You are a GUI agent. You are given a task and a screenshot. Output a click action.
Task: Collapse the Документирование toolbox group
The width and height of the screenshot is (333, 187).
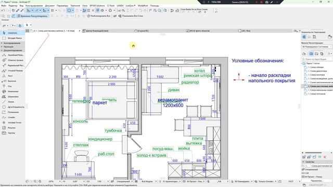coord(12,50)
